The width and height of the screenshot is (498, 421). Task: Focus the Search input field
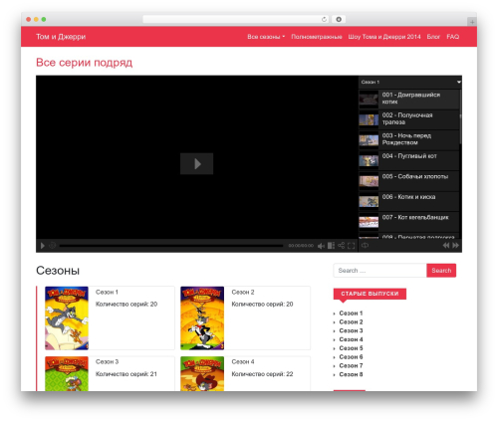379,271
